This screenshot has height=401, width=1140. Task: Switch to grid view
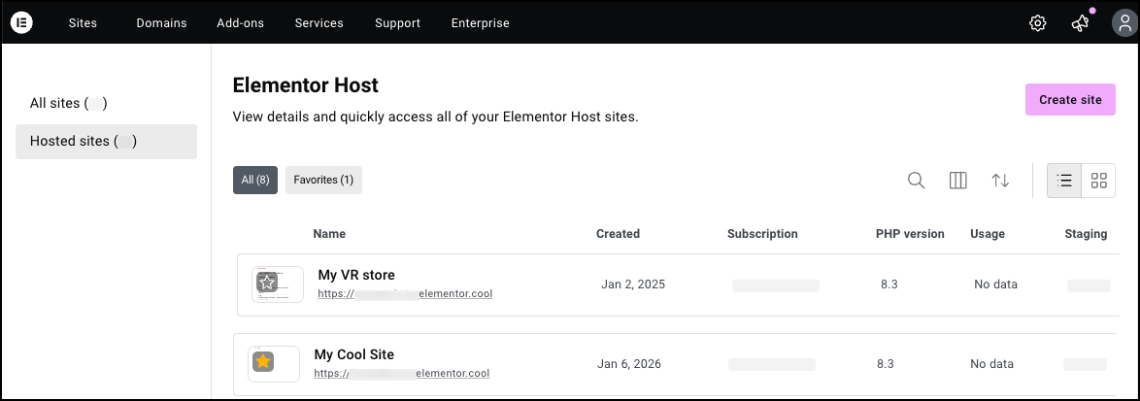1099,181
